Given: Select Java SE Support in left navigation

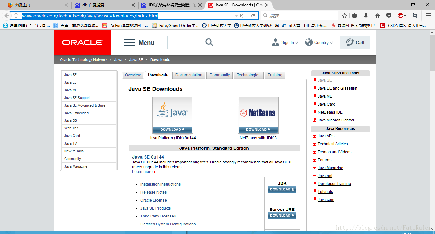Looking at the screenshot, I should pyautogui.click(x=89, y=98).
